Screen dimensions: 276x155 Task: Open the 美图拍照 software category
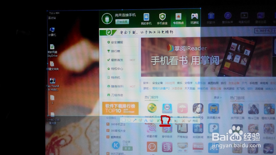(213, 83)
